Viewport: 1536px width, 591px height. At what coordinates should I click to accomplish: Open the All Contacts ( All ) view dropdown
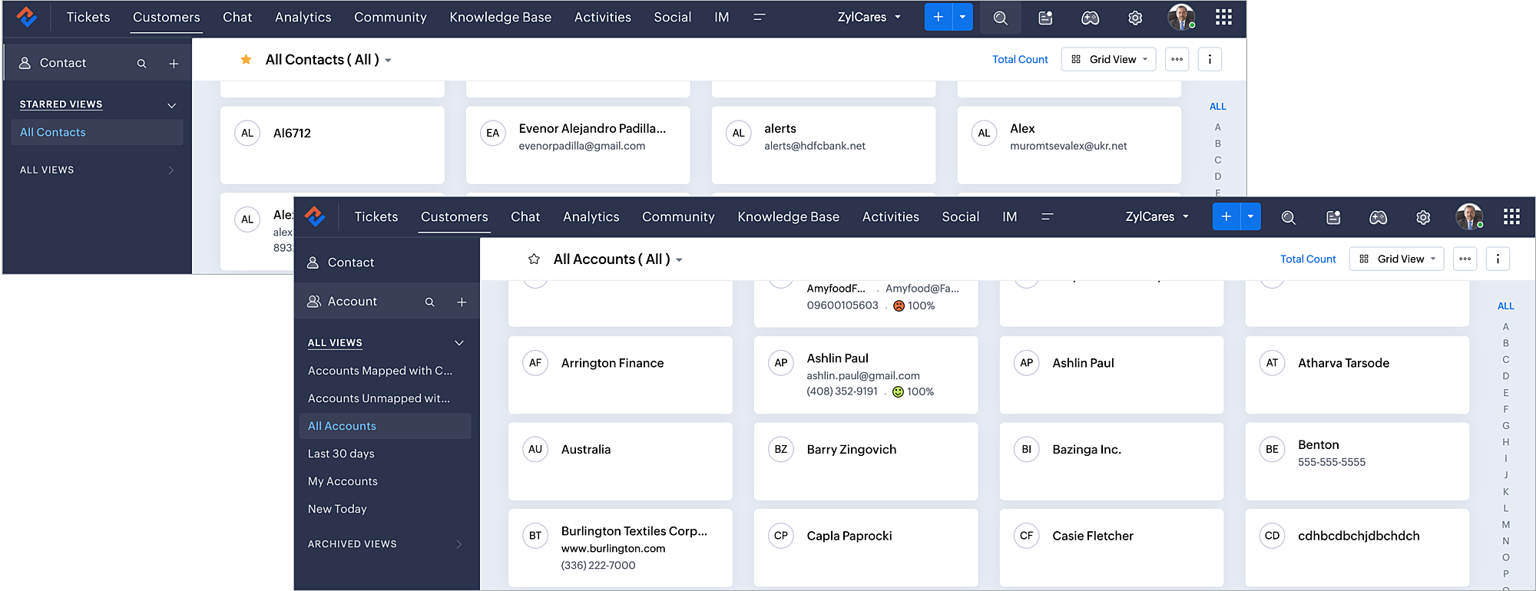pyautogui.click(x=389, y=61)
